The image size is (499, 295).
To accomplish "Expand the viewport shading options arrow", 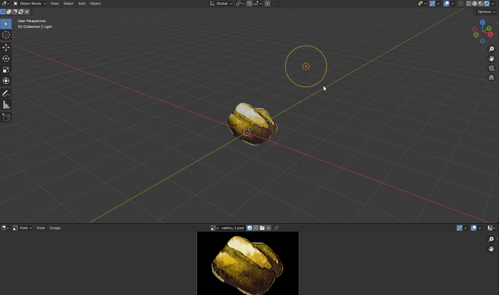I will (x=493, y=3).
